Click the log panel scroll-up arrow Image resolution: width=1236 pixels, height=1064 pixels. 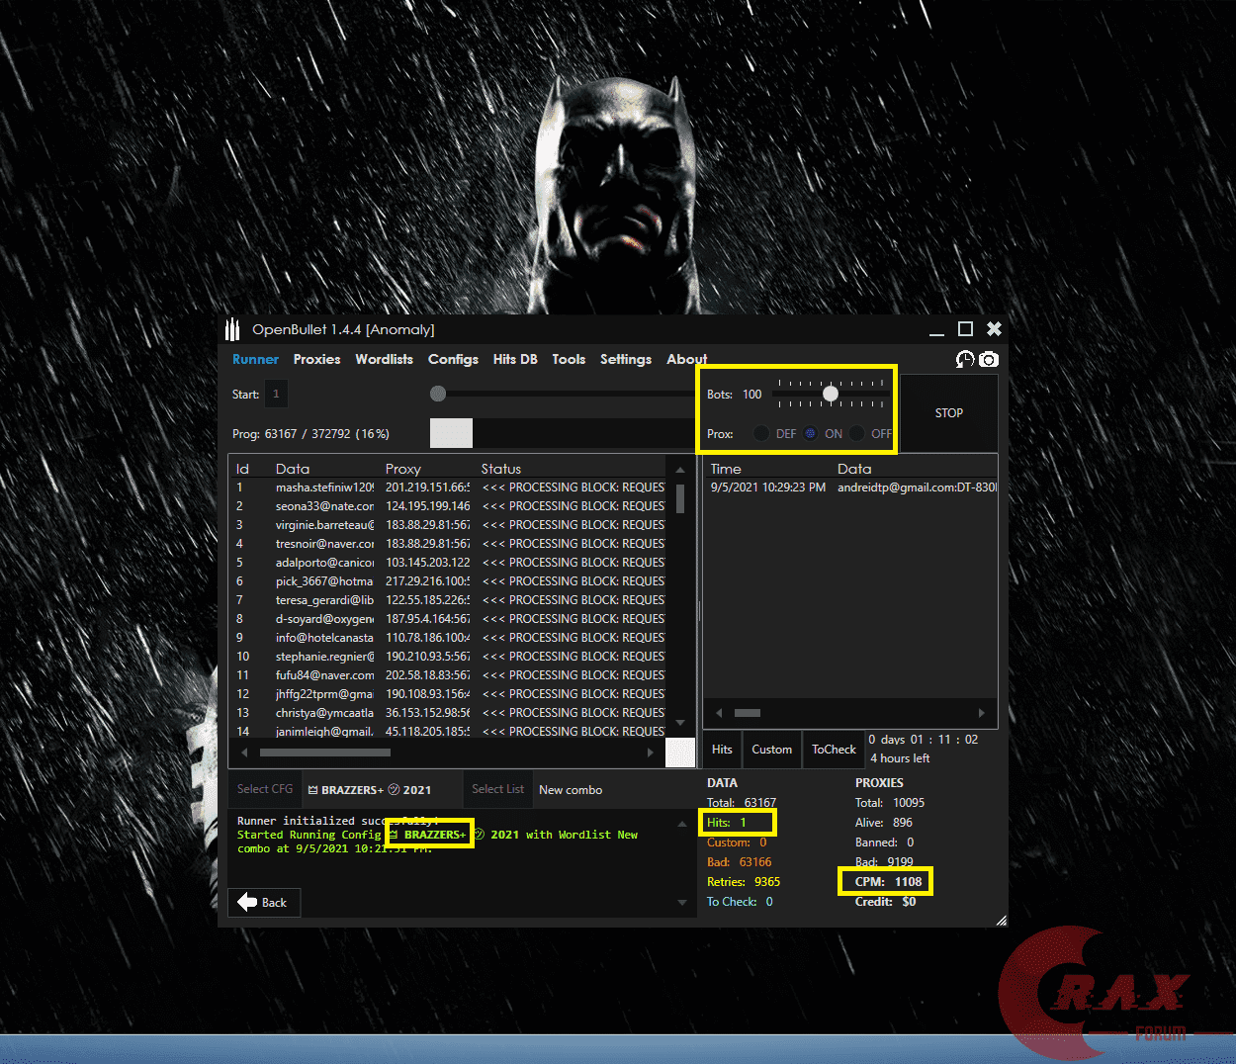coord(682,824)
